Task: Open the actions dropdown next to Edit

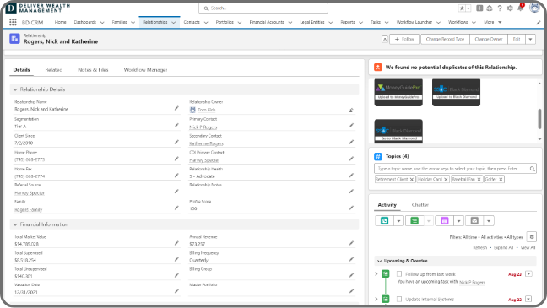Action: coord(530,40)
